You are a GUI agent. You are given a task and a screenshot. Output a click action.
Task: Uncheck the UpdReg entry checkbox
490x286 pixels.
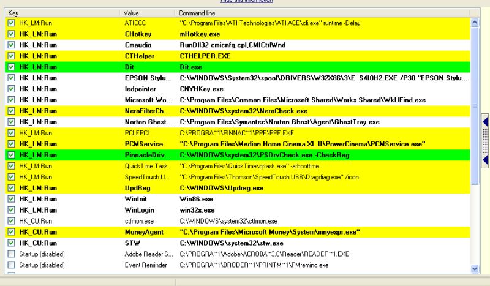(11, 188)
